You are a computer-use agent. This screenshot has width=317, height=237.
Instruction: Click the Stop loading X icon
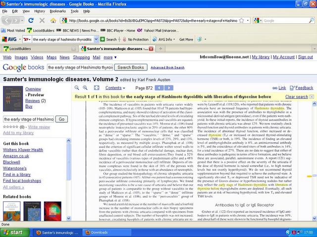point(42,20)
